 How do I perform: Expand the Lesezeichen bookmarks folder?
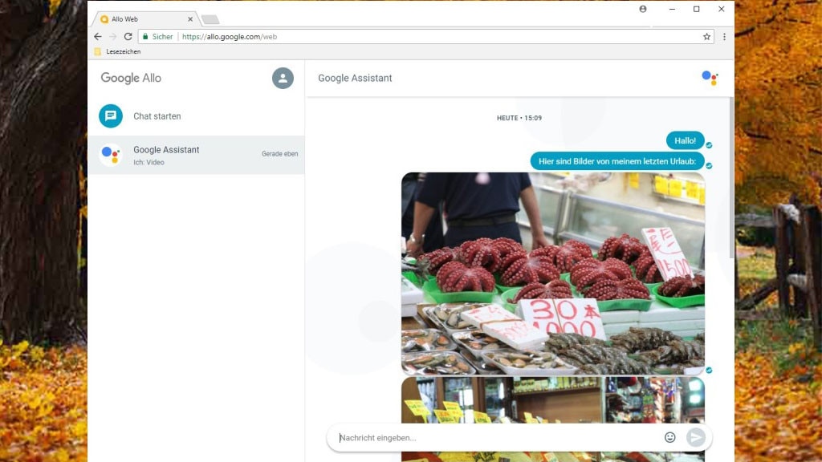[118, 51]
